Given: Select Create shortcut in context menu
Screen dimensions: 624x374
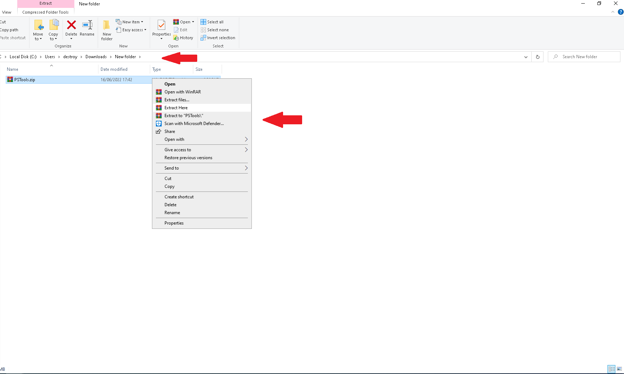Looking at the screenshot, I should click(202, 197).
